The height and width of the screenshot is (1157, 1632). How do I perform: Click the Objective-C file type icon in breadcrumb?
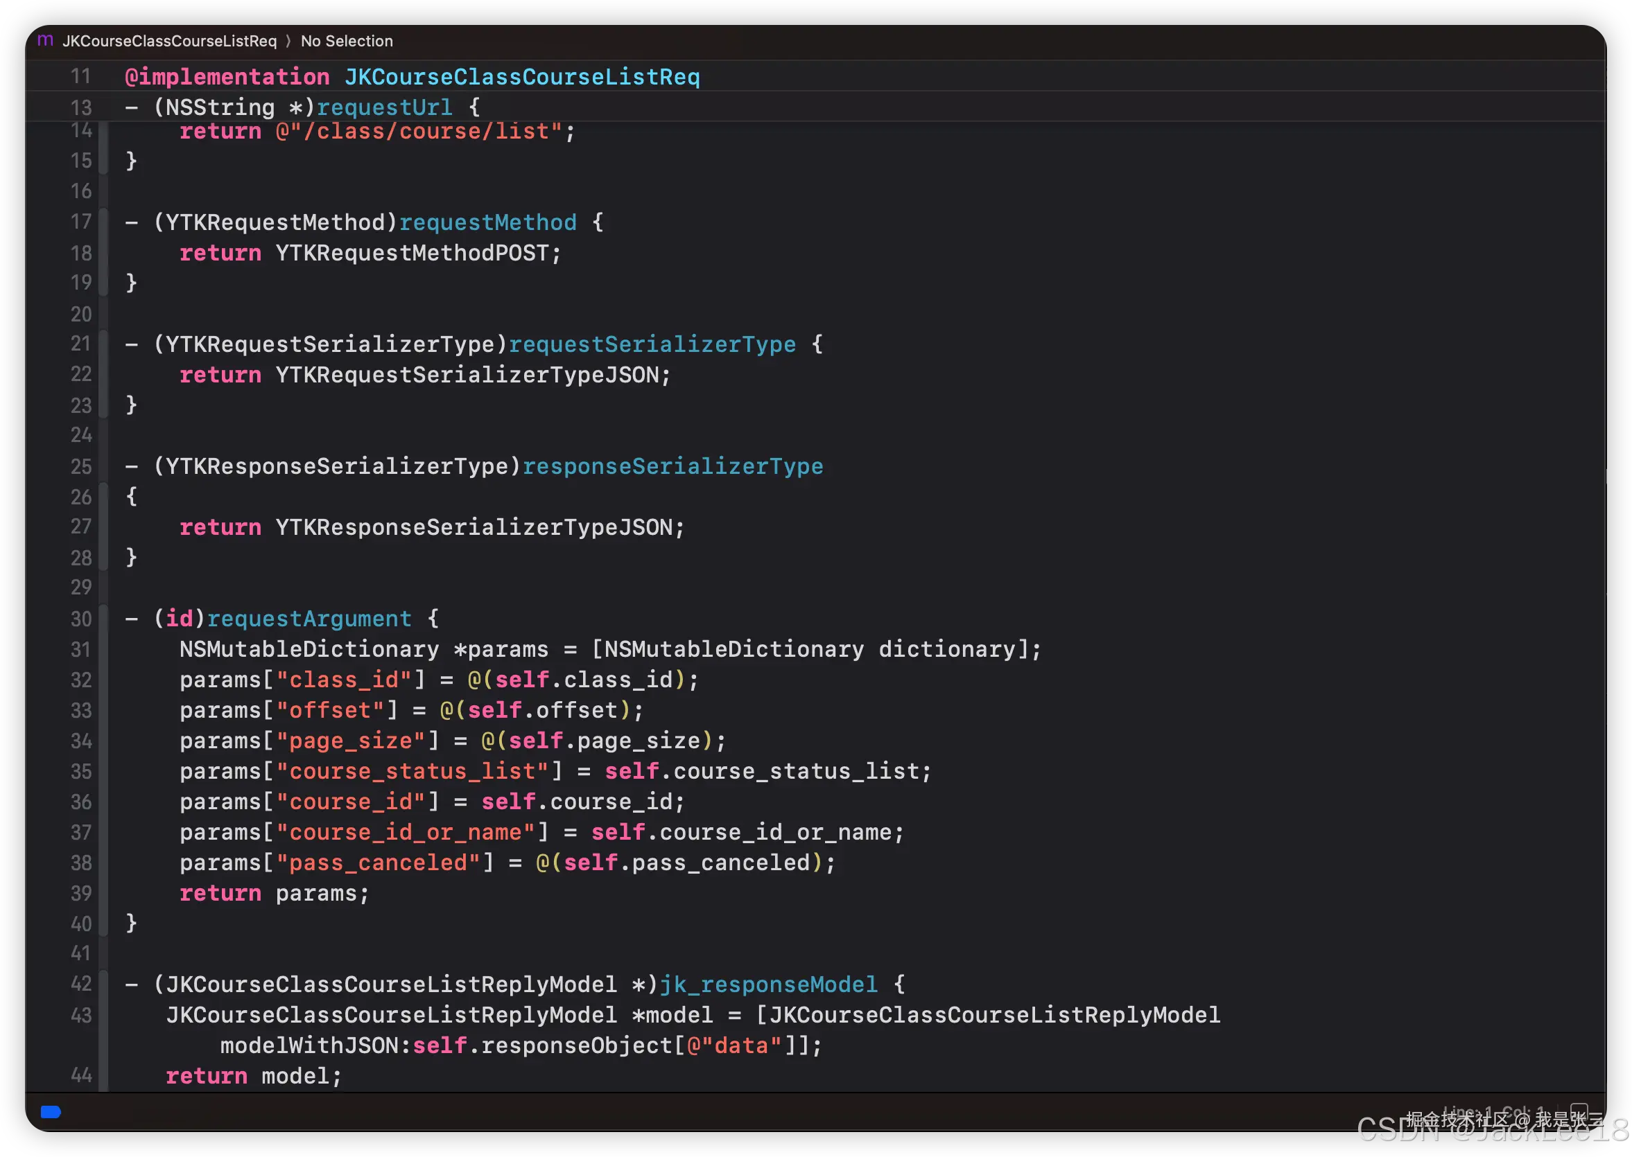click(x=45, y=40)
